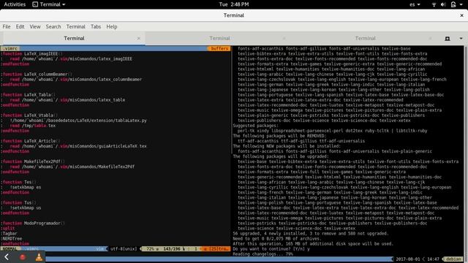
Task: Click the function LaTeX_Article line
Action: pyautogui.click(x=31, y=141)
